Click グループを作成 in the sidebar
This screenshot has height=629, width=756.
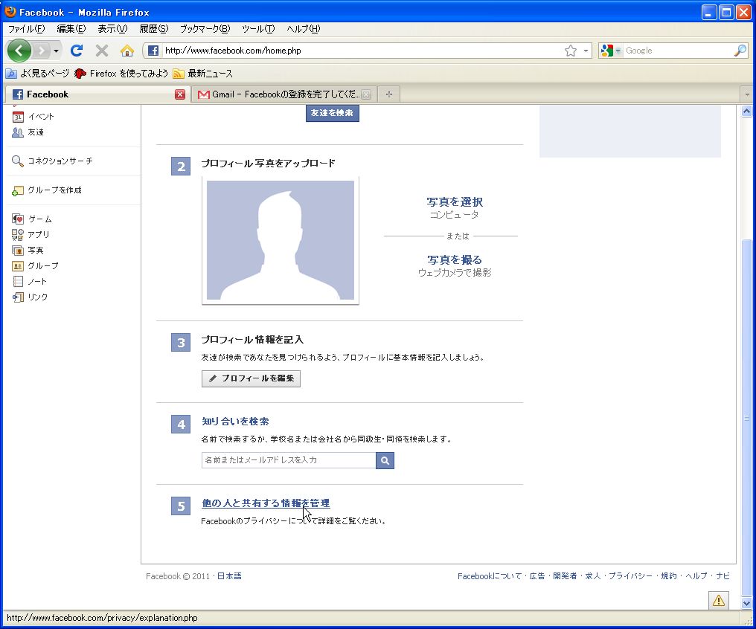pyautogui.click(x=47, y=190)
